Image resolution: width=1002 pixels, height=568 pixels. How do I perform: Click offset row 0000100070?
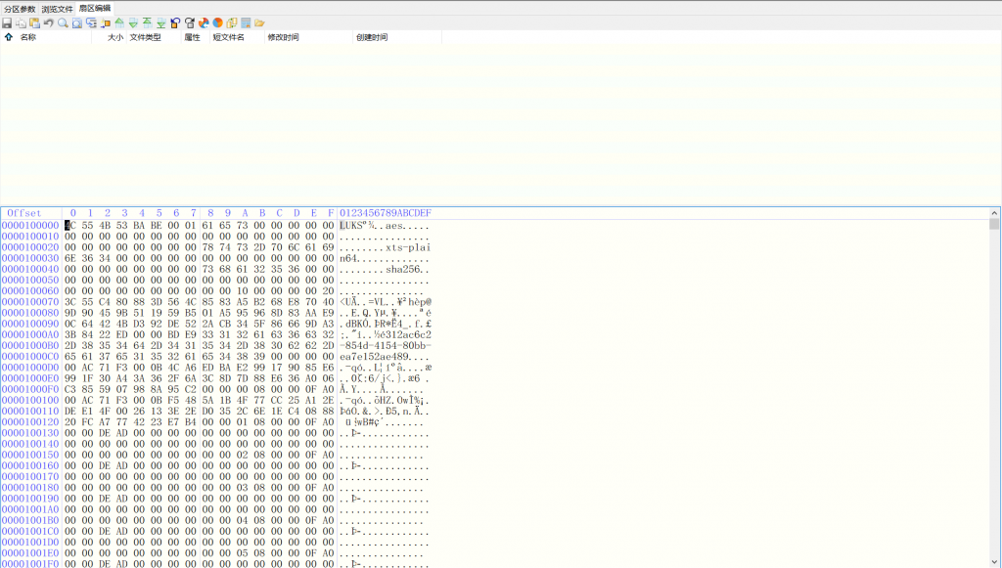click(30, 302)
